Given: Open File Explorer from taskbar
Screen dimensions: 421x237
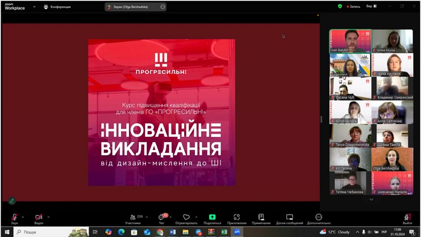Looking at the screenshot, I should (186, 232).
